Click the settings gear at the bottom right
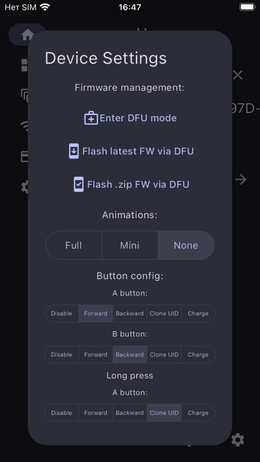Image resolution: width=260 pixels, height=462 pixels. (x=238, y=440)
